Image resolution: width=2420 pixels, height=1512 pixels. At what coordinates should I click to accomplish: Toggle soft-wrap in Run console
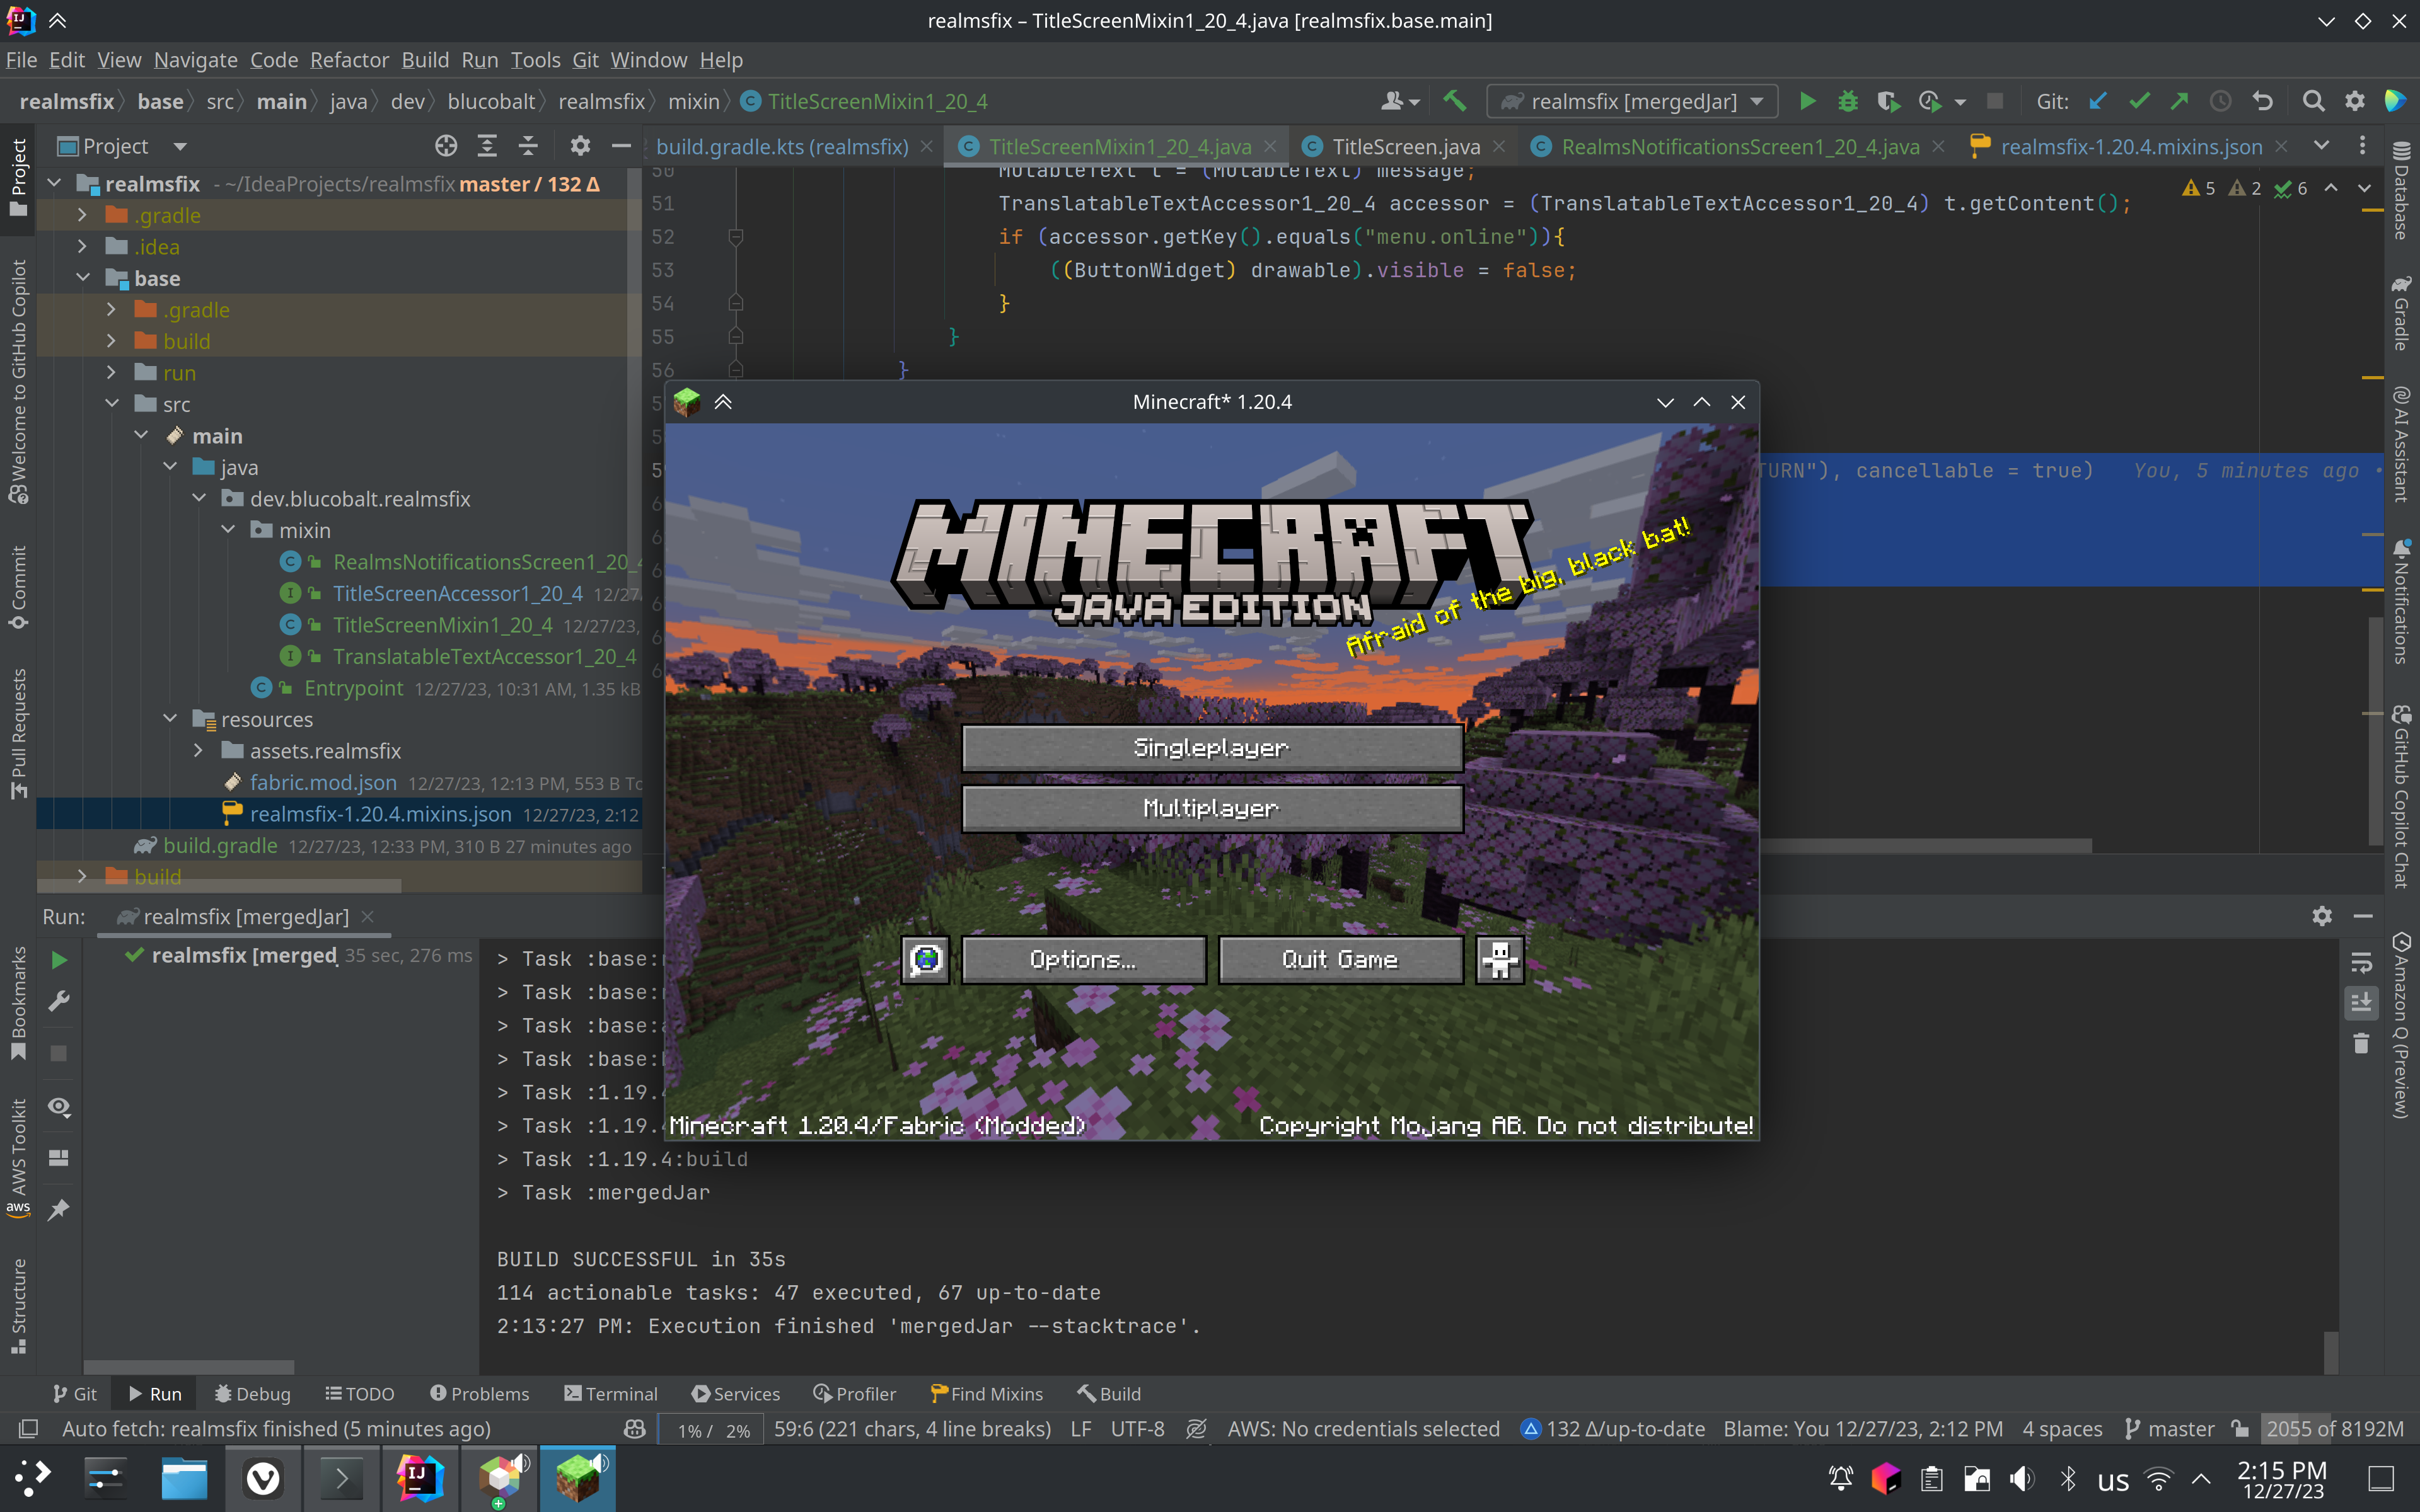pos(2361,962)
